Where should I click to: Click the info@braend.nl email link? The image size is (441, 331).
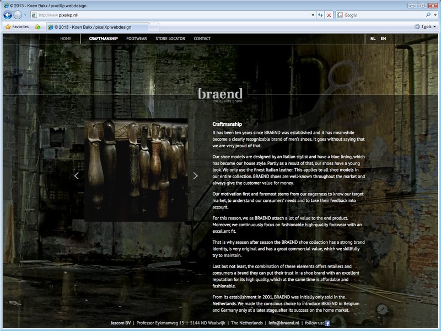[283, 323]
